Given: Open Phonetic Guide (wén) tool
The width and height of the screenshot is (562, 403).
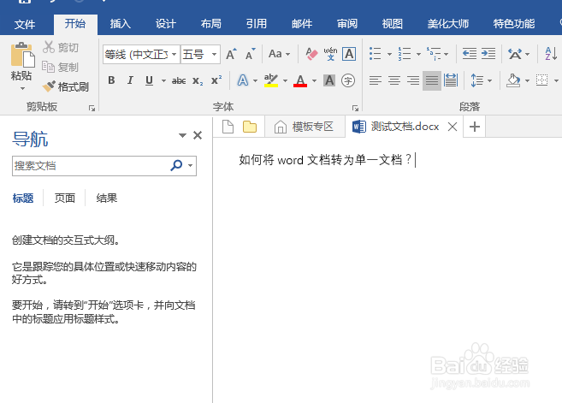Looking at the screenshot, I should click(330, 54).
